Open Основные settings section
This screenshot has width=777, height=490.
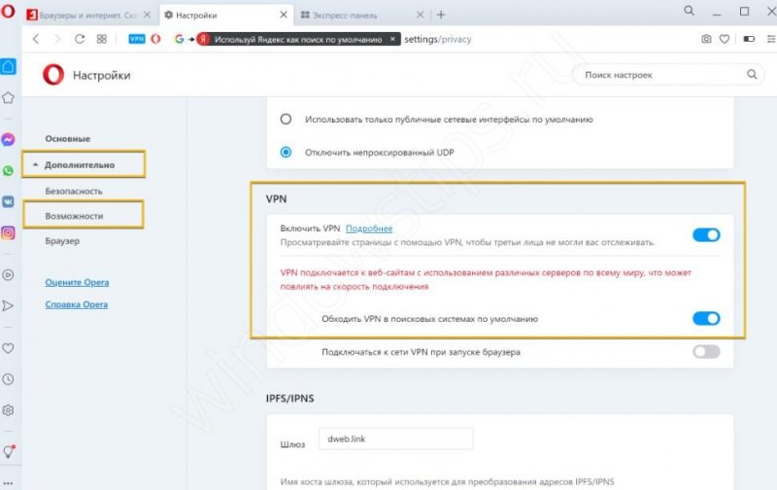tap(68, 139)
